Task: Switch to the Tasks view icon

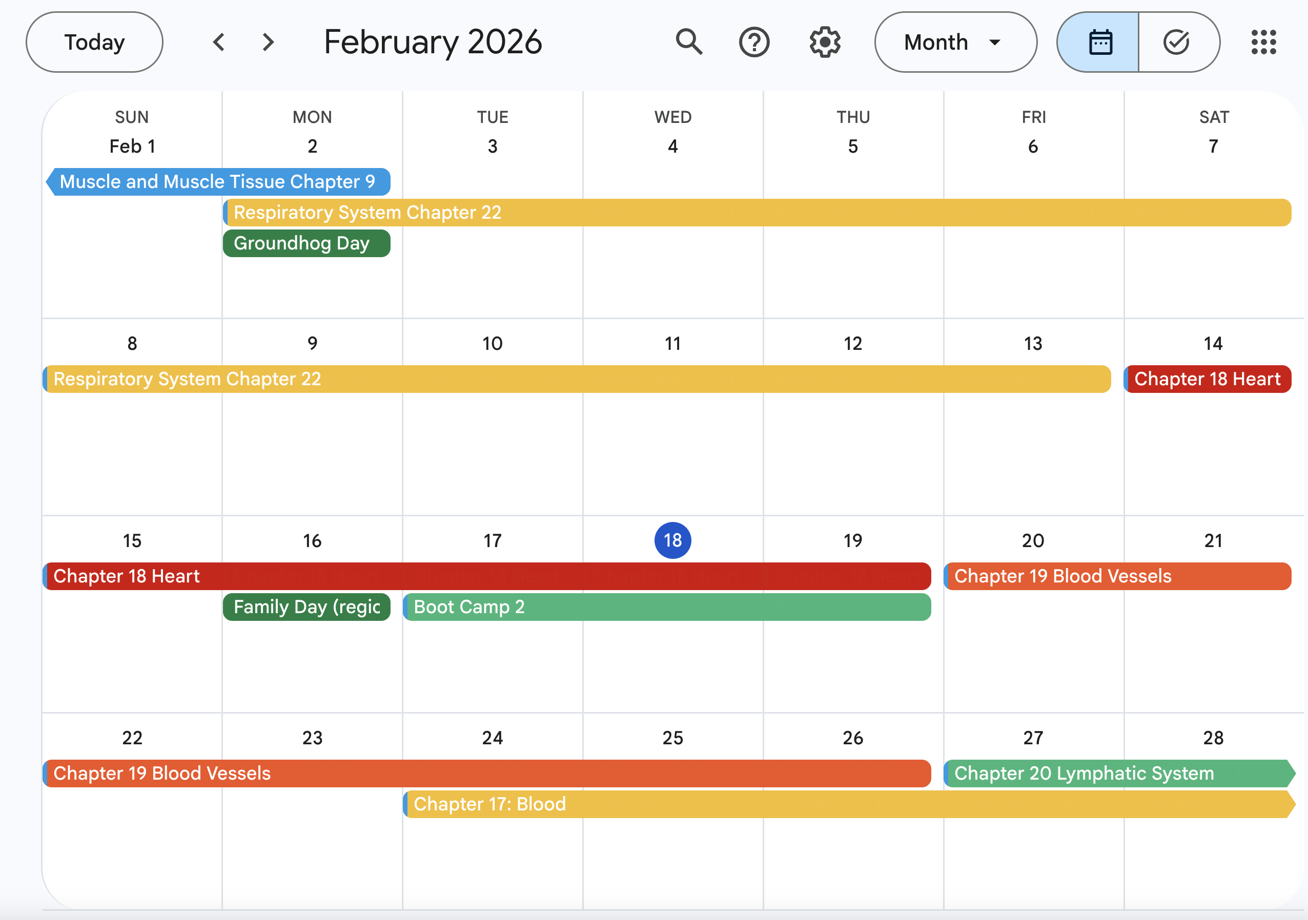Action: pyautogui.click(x=1176, y=41)
